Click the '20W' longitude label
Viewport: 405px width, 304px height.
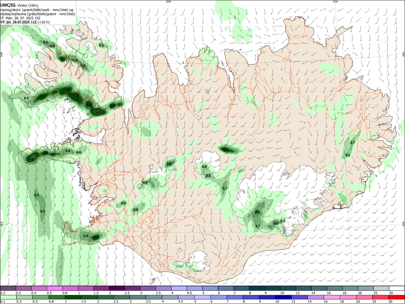(168, 2)
